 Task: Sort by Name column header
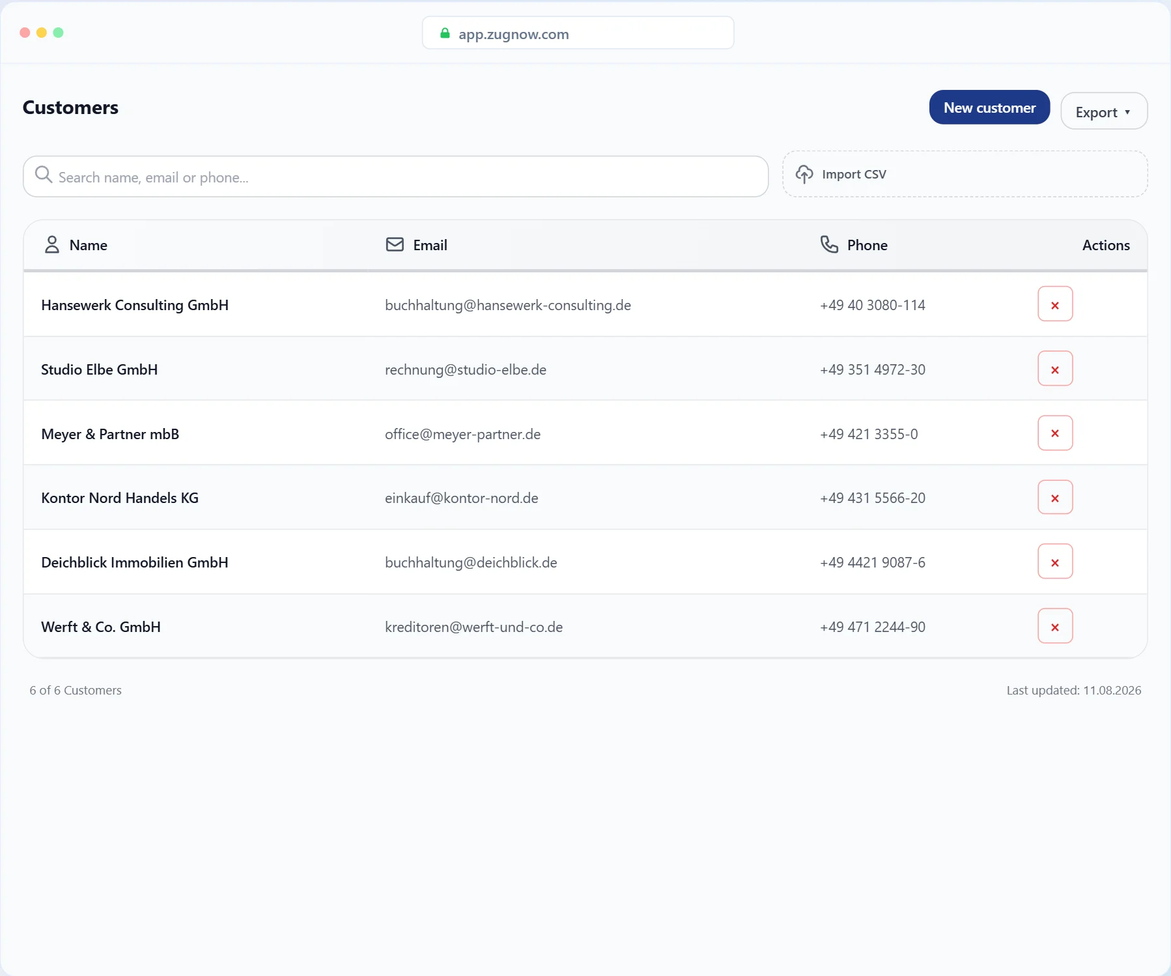tap(89, 245)
